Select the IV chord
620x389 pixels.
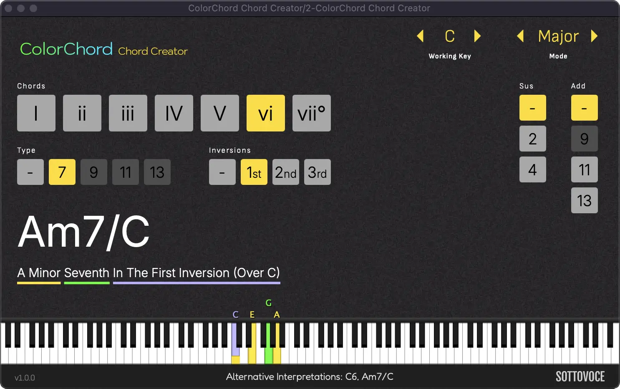(x=174, y=113)
